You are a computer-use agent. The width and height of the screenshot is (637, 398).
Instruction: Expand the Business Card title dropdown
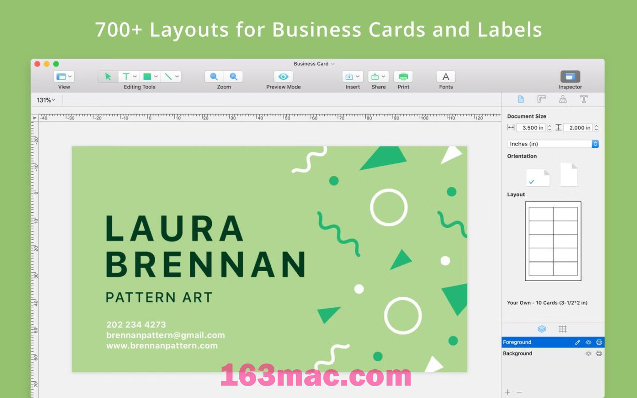[x=333, y=64]
